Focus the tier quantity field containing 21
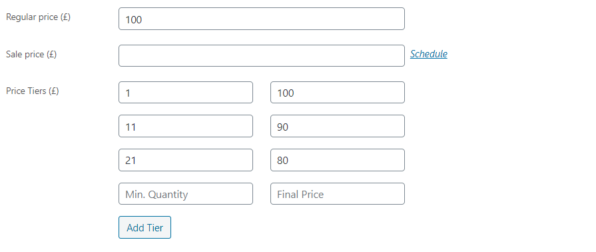Screen dimensions: 596x252 (186, 160)
